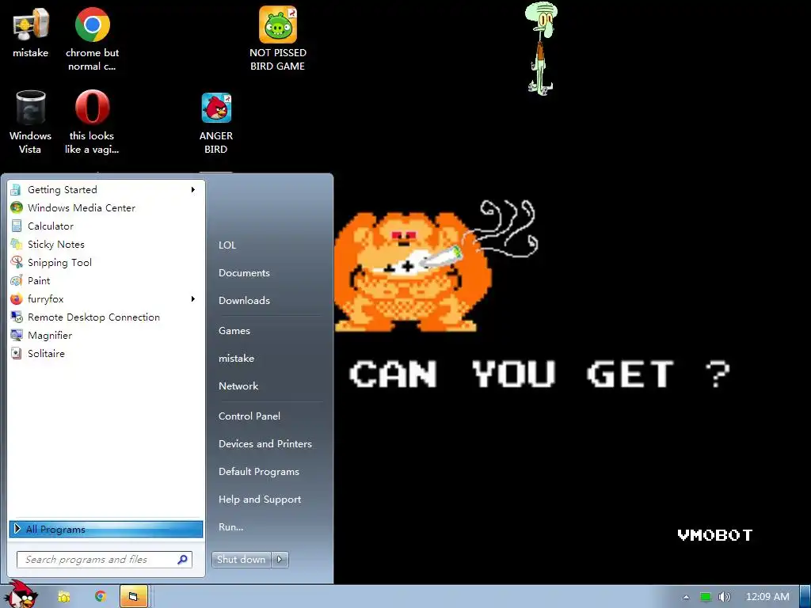Image resolution: width=811 pixels, height=608 pixels.
Task: Select the Sticky Notes label
Action: pyautogui.click(x=56, y=244)
